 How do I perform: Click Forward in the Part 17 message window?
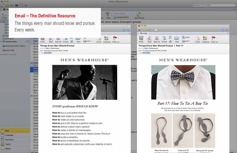click(x=164, y=39)
